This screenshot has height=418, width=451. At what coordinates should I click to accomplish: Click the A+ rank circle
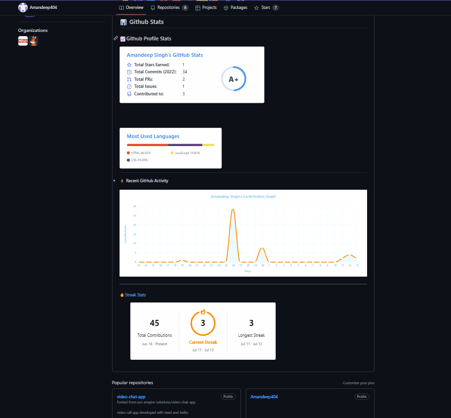pyautogui.click(x=233, y=79)
